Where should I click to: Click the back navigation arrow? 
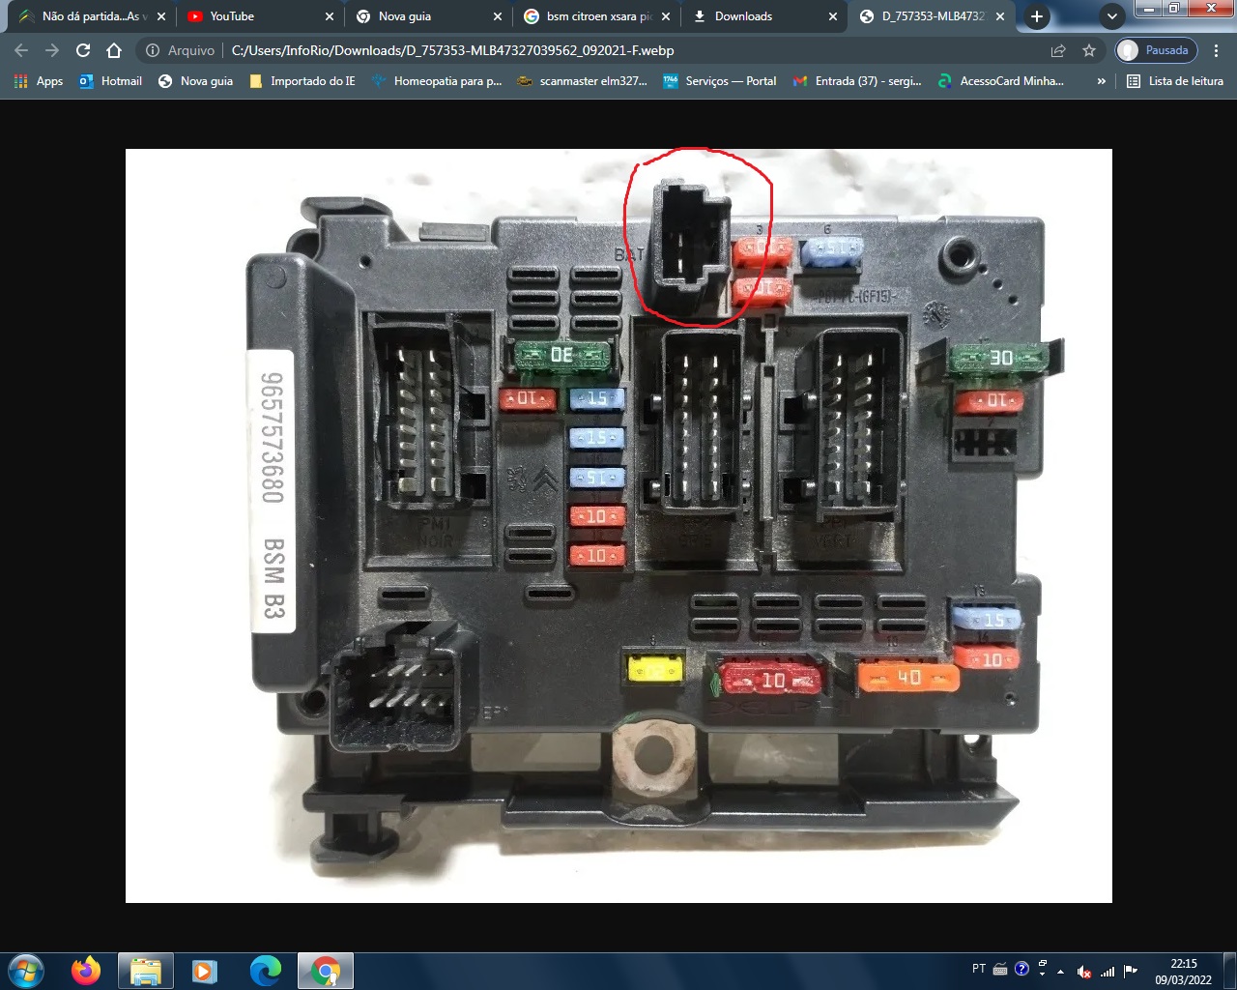[21, 50]
